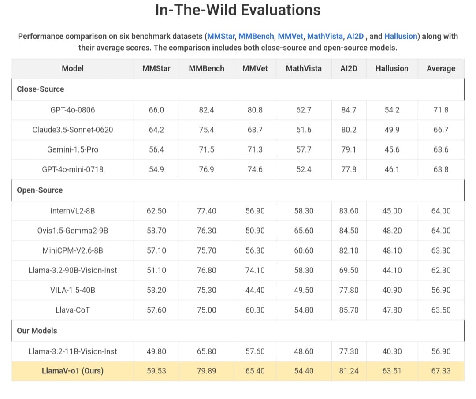This screenshot has height=399, width=476.
Task: Click the MMStar column header
Action: point(156,68)
